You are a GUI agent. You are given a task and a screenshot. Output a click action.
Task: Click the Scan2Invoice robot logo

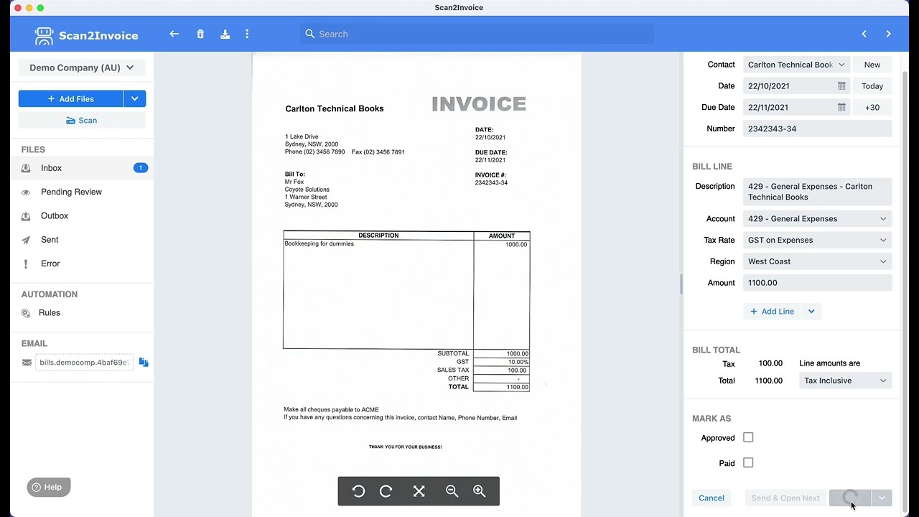pos(44,36)
